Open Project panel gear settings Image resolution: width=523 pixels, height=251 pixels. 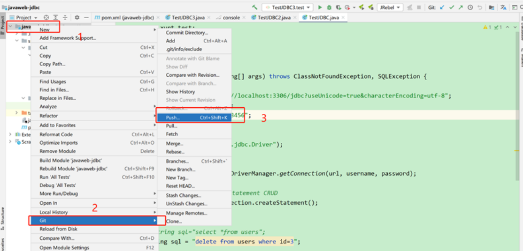pyautogui.click(x=77, y=17)
